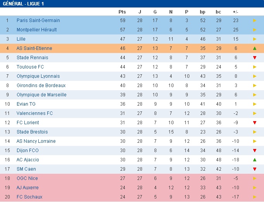This screenshot has height=202, width=264.
Task: Click the red down arrow for Dijon FCO
Action: click(255, 151)
